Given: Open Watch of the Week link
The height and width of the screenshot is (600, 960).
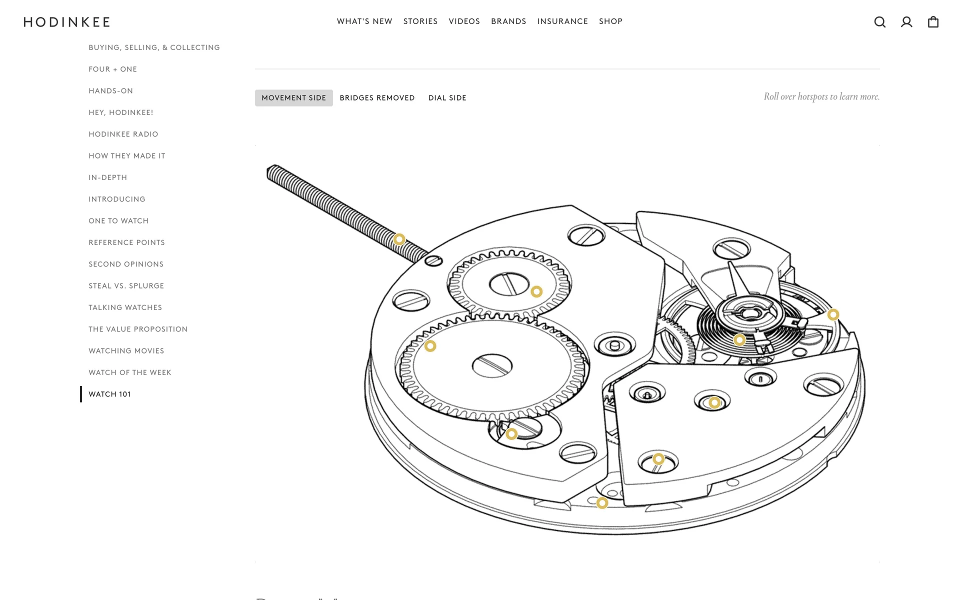Looking at the screenshot, I should coord(129,372).
